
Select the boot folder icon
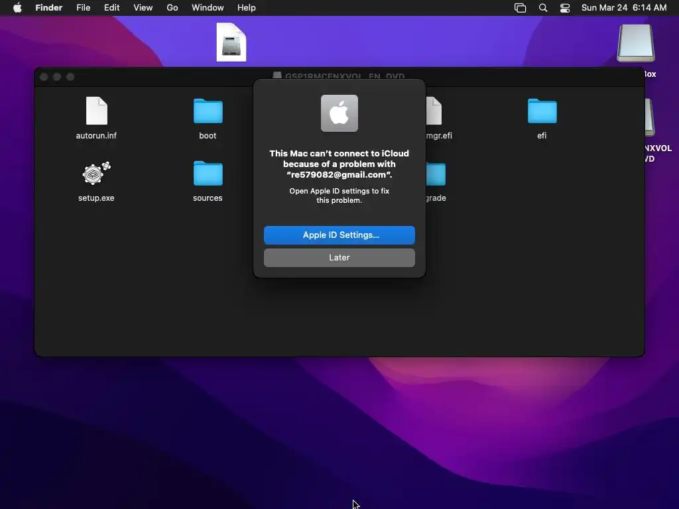208,111
